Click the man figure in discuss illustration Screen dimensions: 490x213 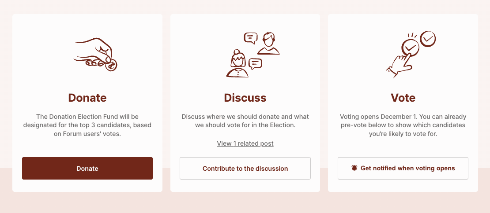(x=268, y=43)
